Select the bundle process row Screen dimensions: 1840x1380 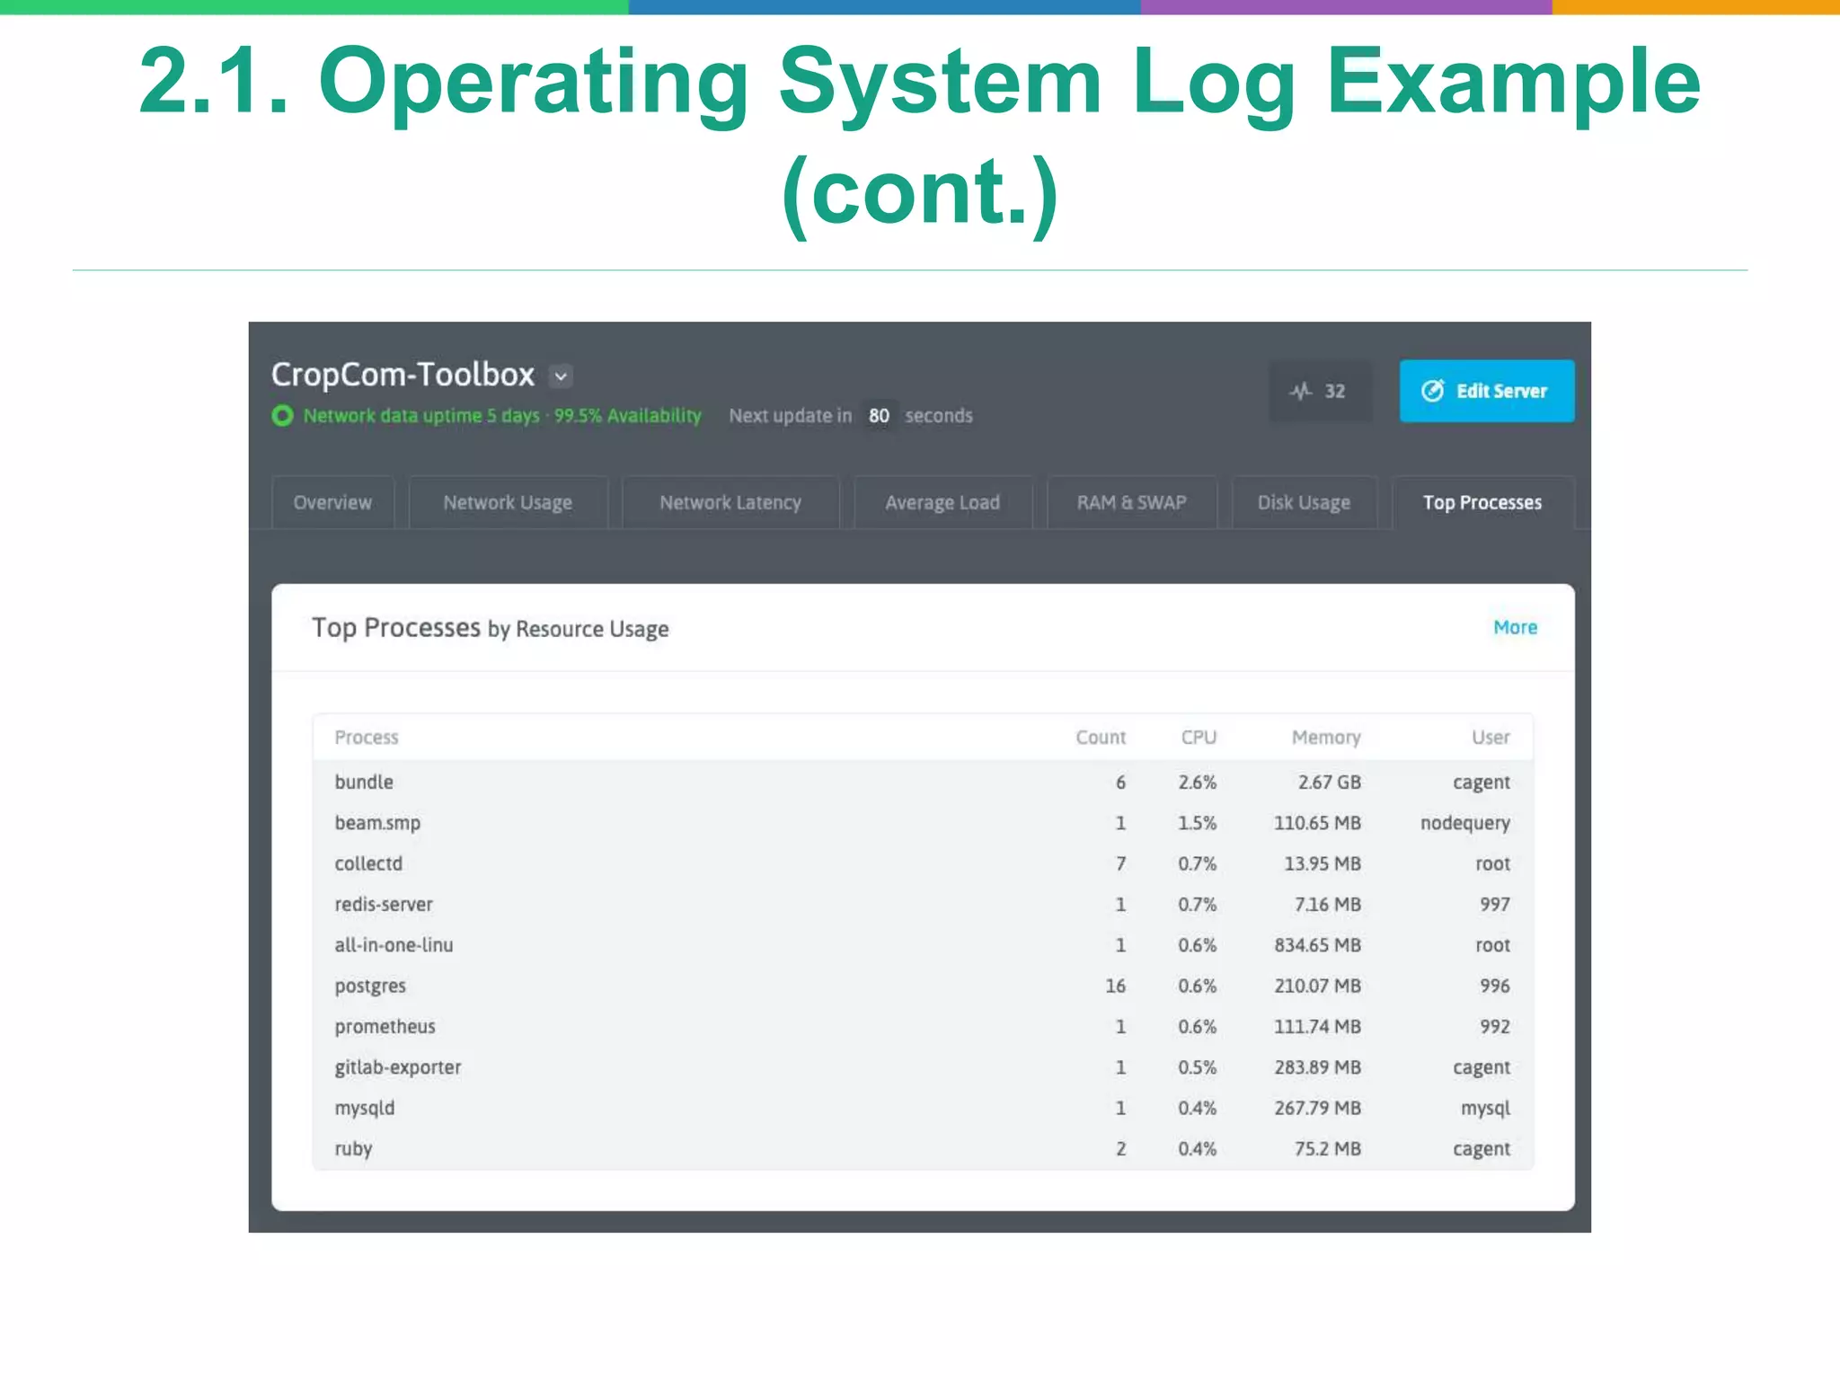(923, 782)
